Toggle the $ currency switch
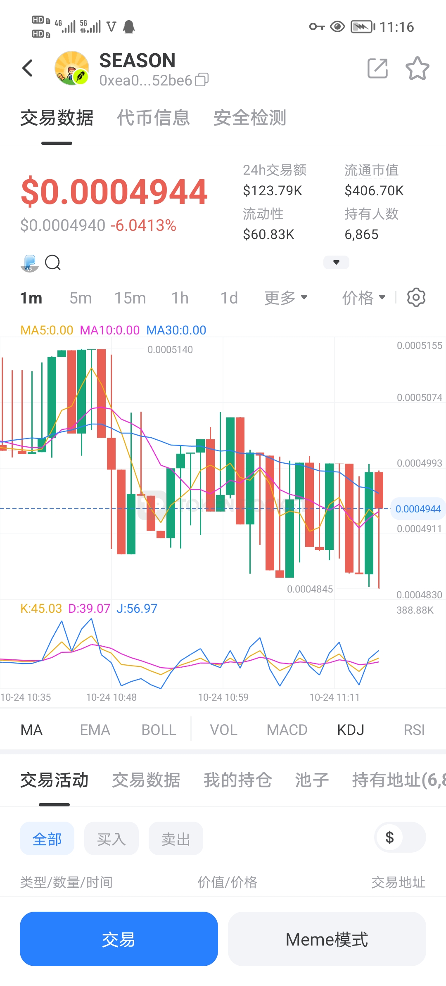 400,837
